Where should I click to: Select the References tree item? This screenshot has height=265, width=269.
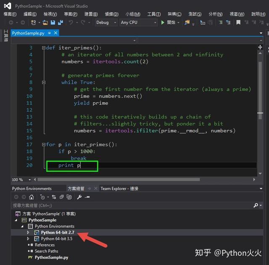(x=45, y=245)
